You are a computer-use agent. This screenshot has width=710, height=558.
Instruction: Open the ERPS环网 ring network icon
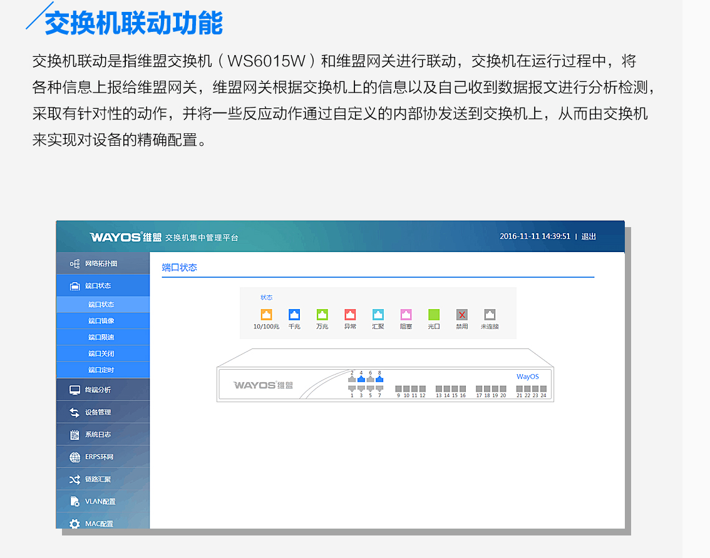74,457
